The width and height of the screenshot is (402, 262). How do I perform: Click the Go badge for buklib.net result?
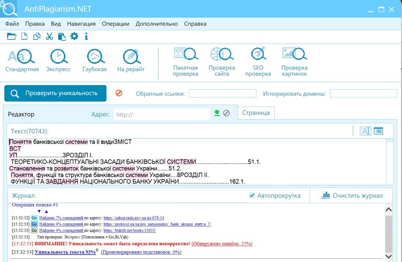click(35, 231)
